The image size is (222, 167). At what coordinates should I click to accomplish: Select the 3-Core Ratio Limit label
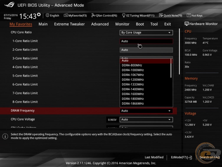[x=25, y=58]
